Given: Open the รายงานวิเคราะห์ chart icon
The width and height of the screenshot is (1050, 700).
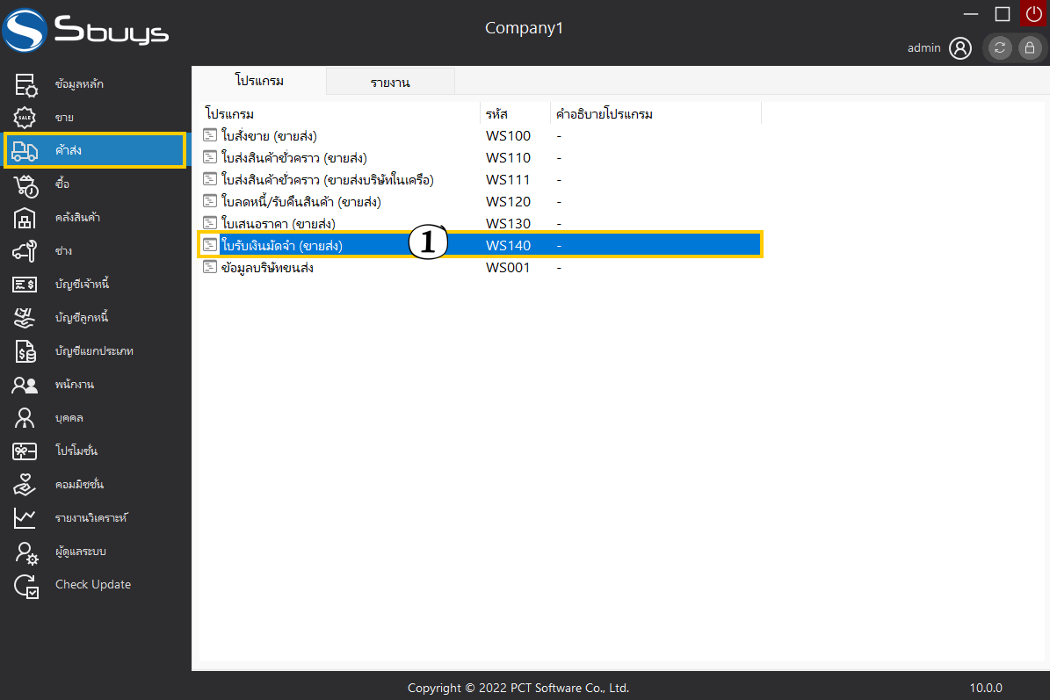Looking at the screenshot, I should 25,518.
